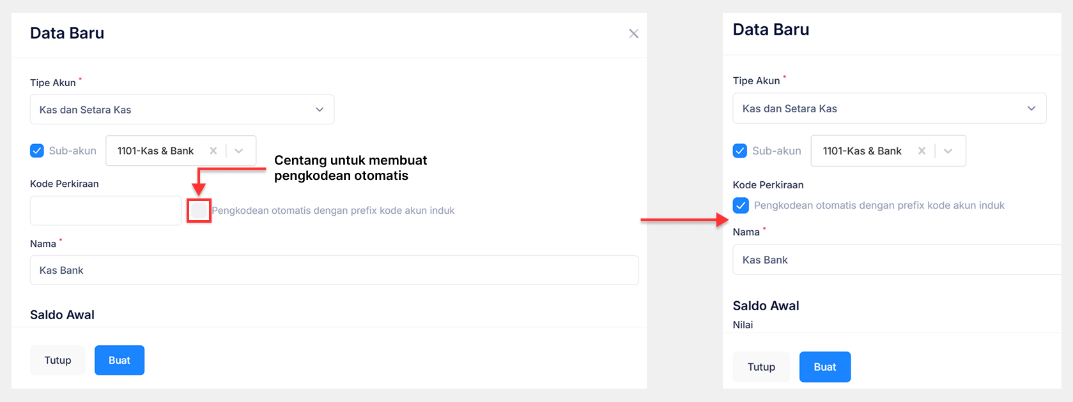Focus the Nama field in left dialog
The height and width of the screenshot is (402, 1073).
(x=334, y=271)
